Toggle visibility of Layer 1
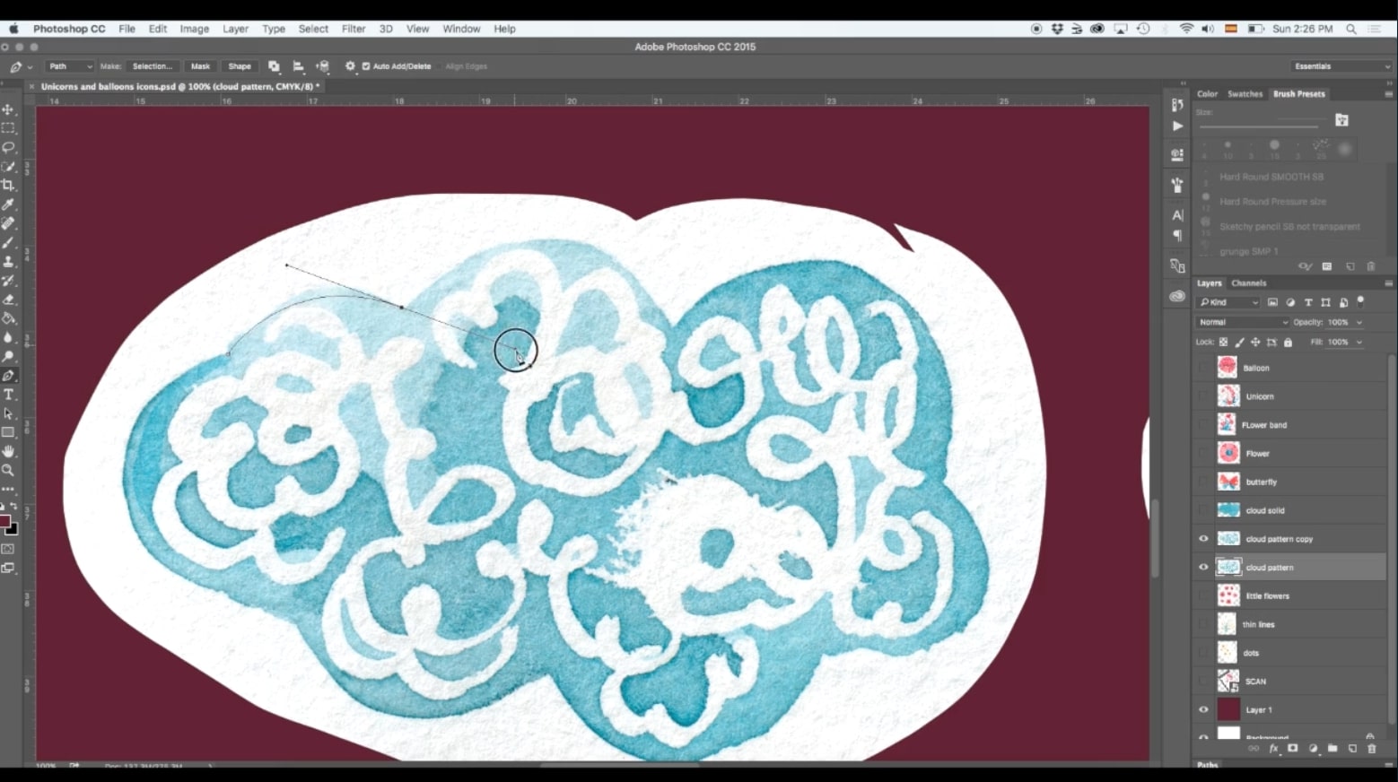 pos(1203,709)
